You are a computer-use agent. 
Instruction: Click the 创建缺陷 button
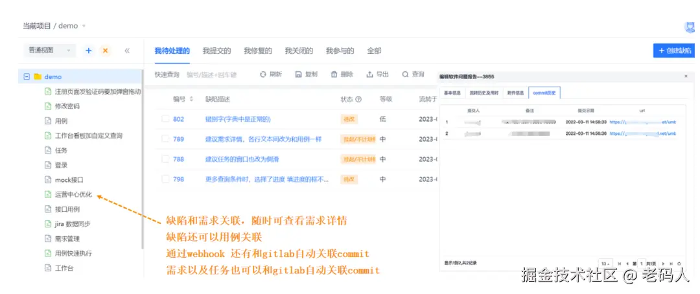click(674, 51)
